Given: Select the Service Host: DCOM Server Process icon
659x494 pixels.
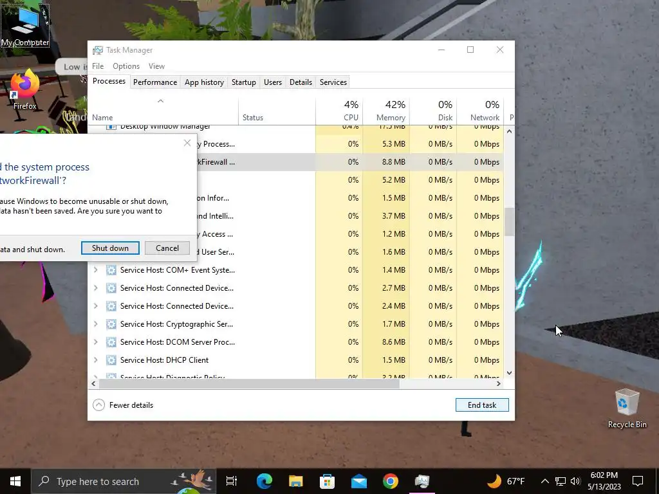Looking at the screenshot, I should [x=111, y=342].
